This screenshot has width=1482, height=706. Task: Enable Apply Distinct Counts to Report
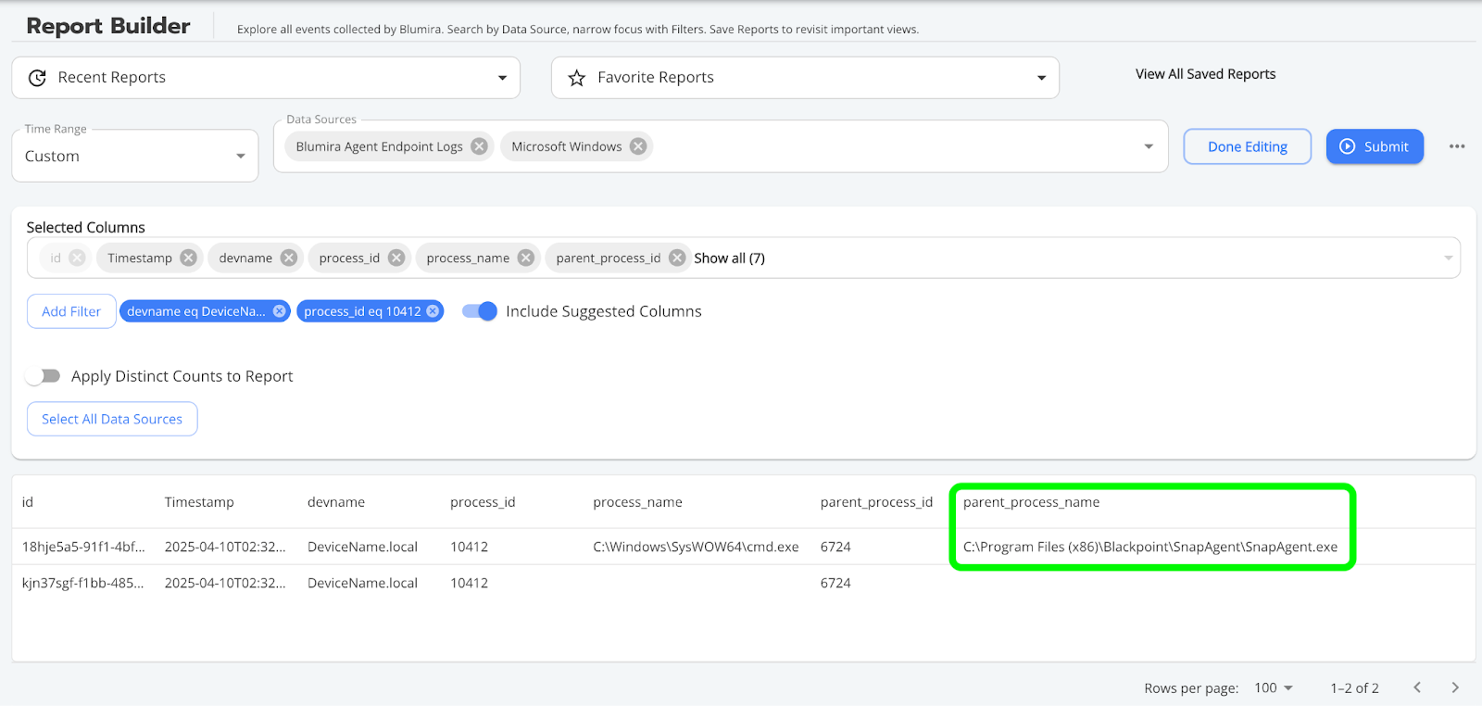tap(43, 376)
